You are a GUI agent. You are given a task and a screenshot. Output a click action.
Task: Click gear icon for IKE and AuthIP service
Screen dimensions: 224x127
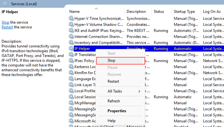[x=71, y=30]
